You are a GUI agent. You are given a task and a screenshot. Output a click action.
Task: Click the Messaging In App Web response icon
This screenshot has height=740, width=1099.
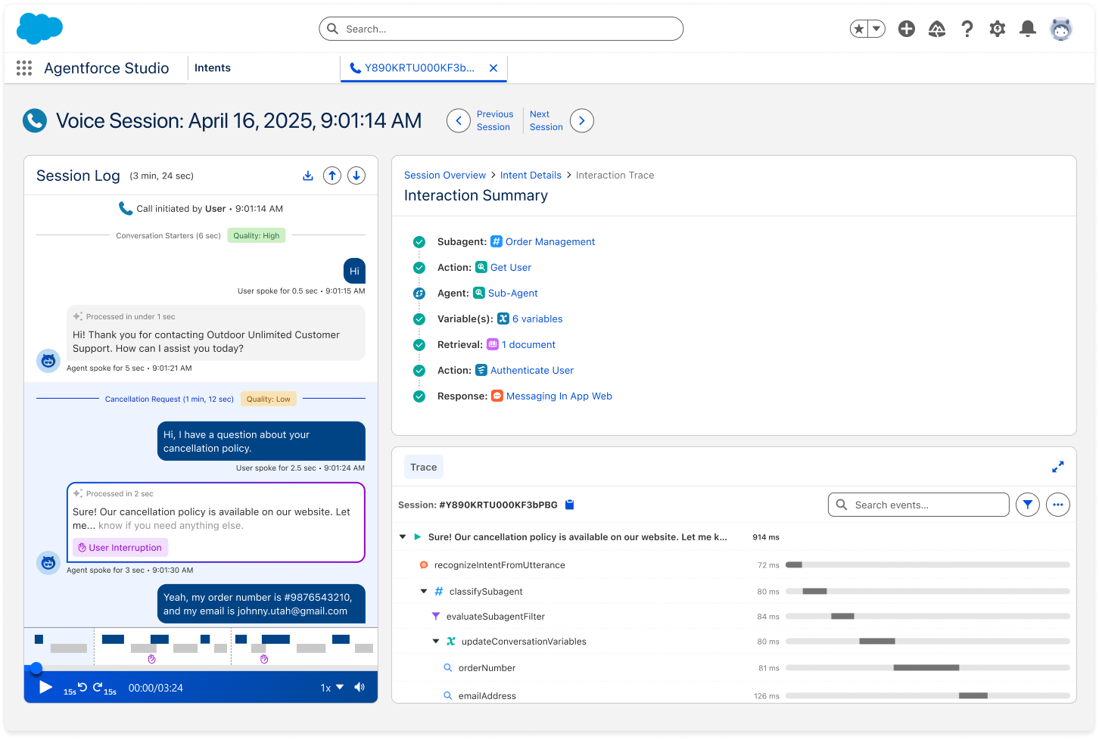[x=497, y=396]
